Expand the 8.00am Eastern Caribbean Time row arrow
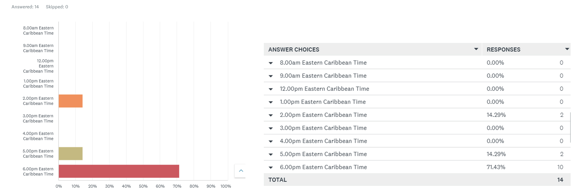Image resolution: width=578 pixels, height=196 pixels. 271,63
